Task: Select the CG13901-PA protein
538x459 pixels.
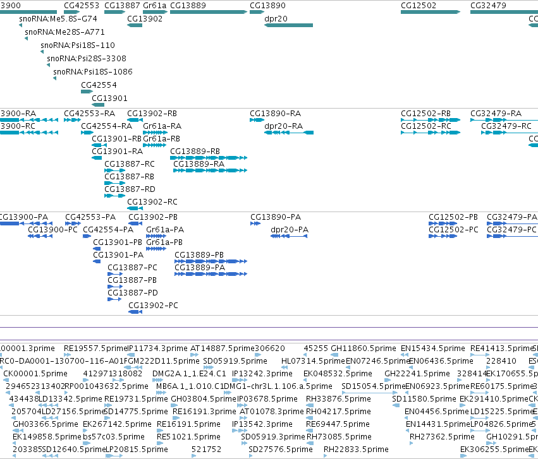Action: 97,261
